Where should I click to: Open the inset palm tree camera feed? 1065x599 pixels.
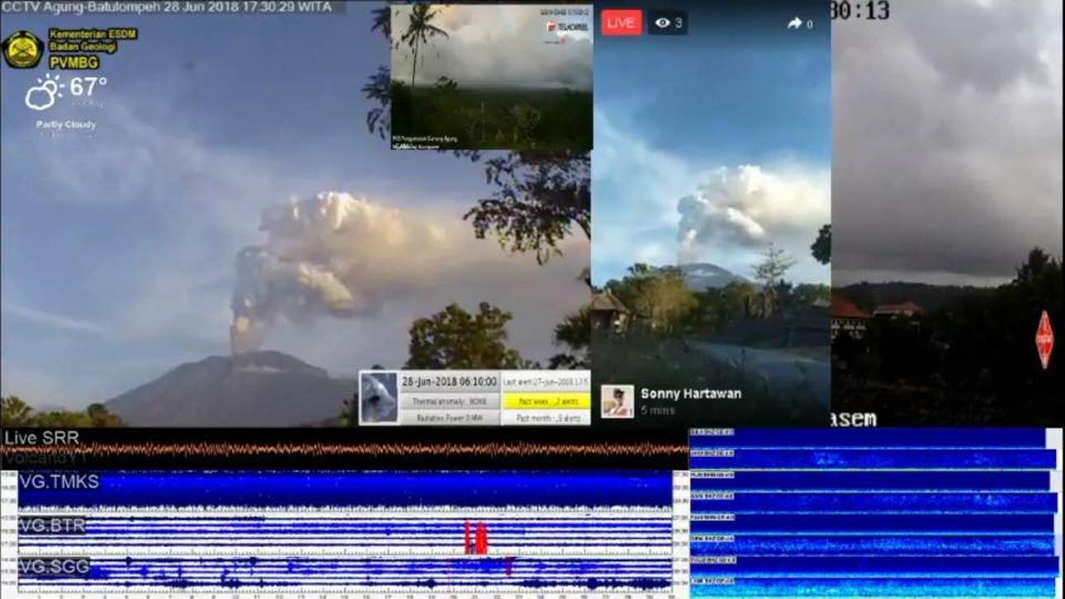(x=491, y=78)
